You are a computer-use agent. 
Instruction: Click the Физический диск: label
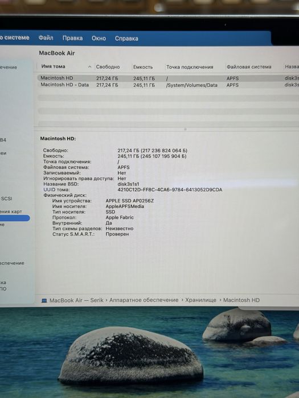pos(65,195)
